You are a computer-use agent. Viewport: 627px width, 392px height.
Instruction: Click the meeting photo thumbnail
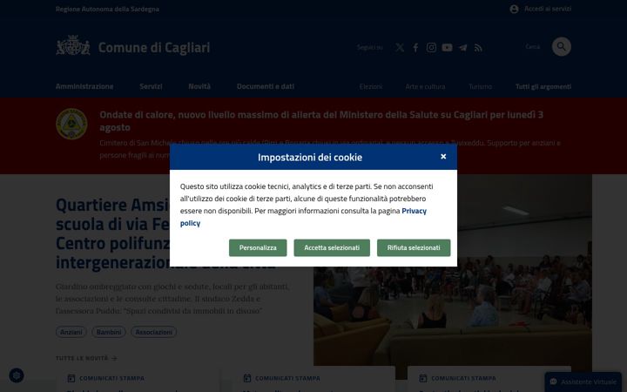(x=453, y=276)
